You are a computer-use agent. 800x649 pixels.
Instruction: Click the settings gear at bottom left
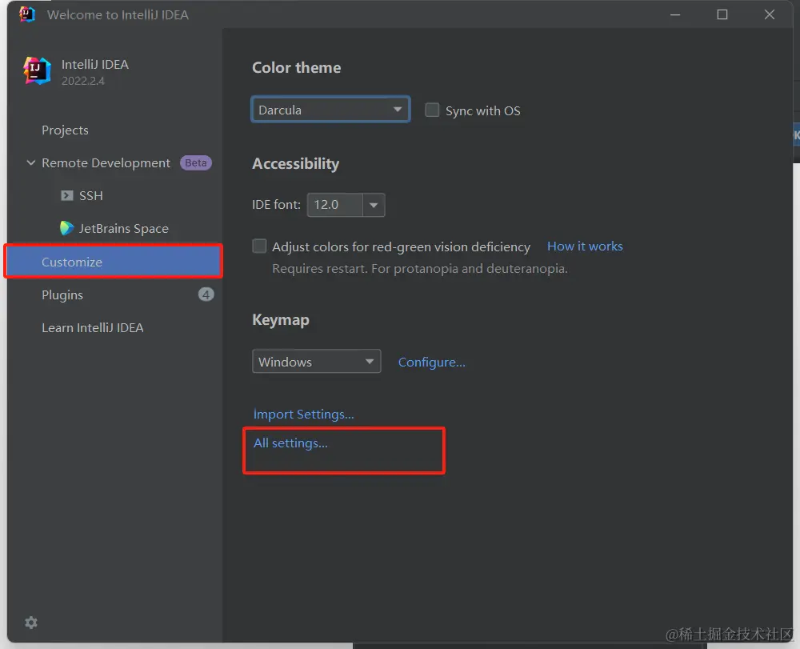coord(30,623)
